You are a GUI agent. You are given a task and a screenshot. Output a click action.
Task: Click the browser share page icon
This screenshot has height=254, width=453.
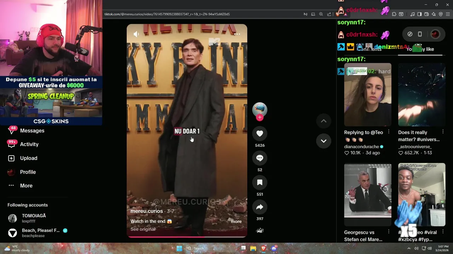[329, 14]
